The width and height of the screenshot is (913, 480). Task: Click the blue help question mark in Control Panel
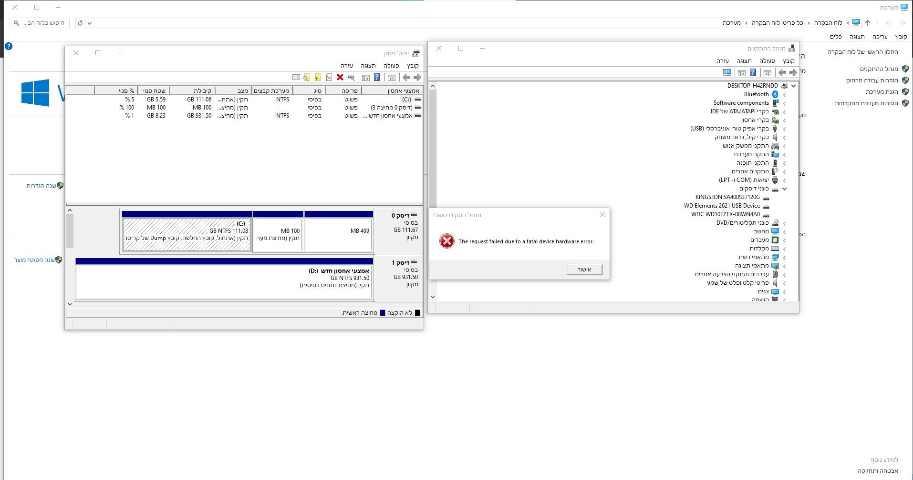click(x=9, y=46)
